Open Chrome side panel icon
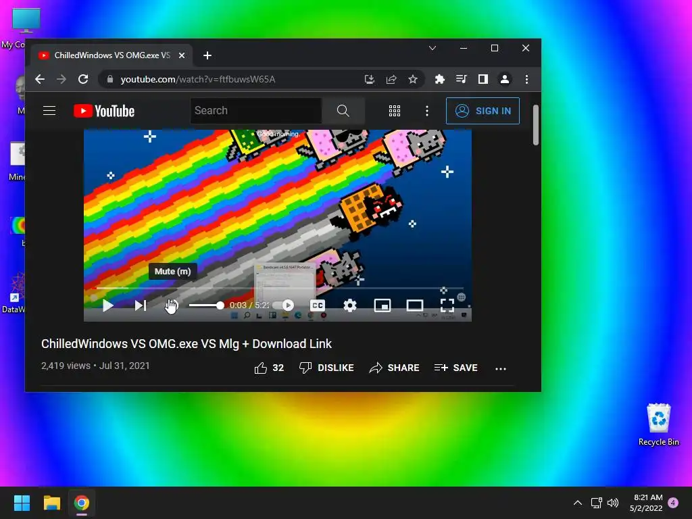This screenshot has height=519, width=692. click(483, 79)
